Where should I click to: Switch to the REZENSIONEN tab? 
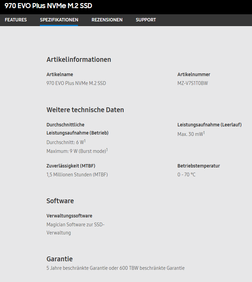pyautogui.click(x=107, y=20)
